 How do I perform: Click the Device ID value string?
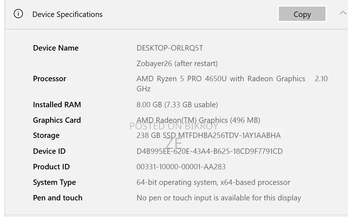pos(210,151)
